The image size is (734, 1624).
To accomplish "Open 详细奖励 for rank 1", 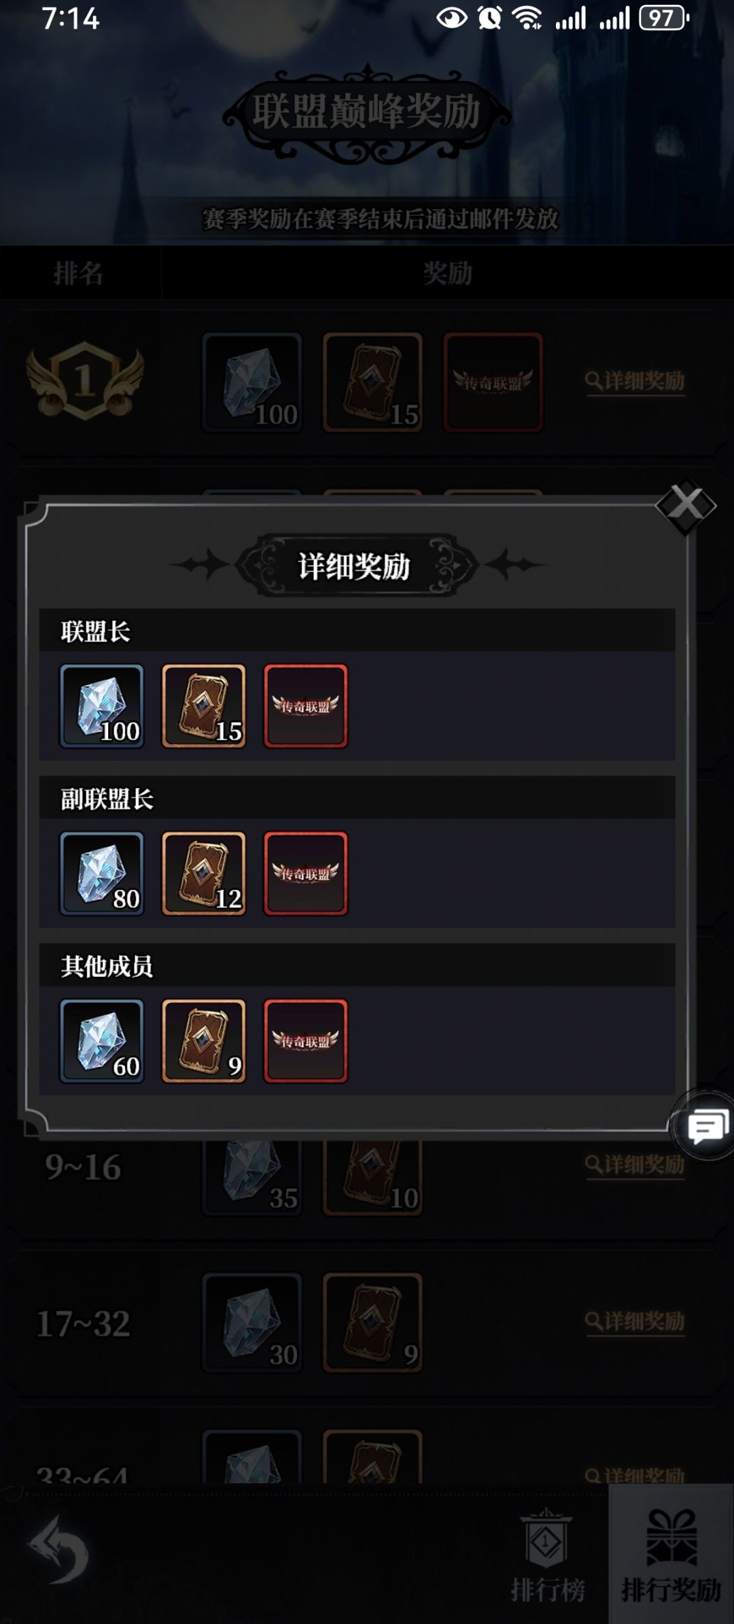I will (x=635, y=381).
